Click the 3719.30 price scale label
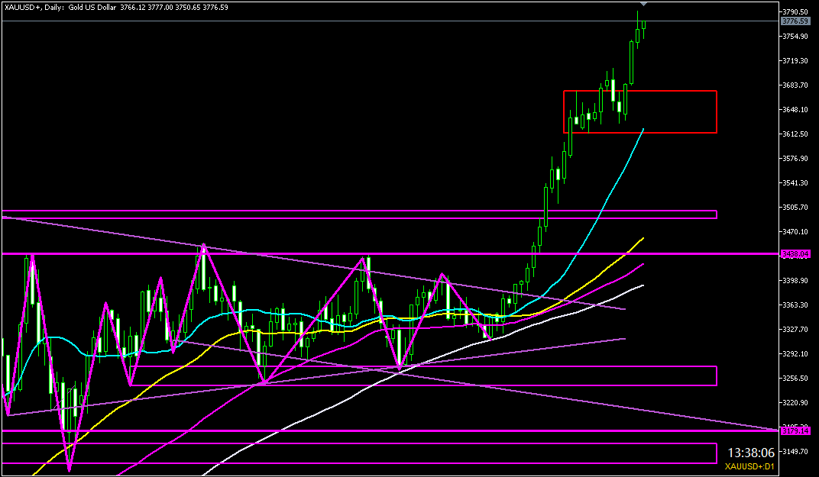The height and width of the screenshot is (477, 819). tap(795, 61)
